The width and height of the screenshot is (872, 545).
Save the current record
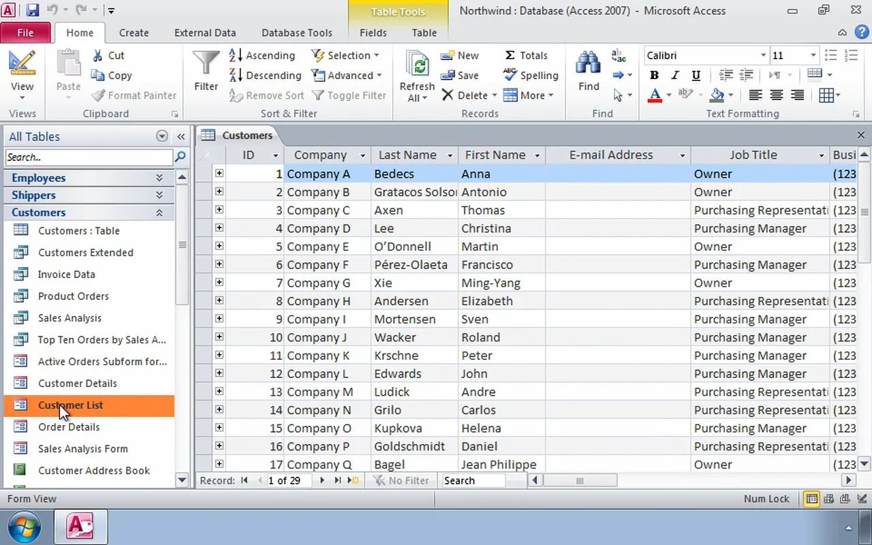(460, 76)
